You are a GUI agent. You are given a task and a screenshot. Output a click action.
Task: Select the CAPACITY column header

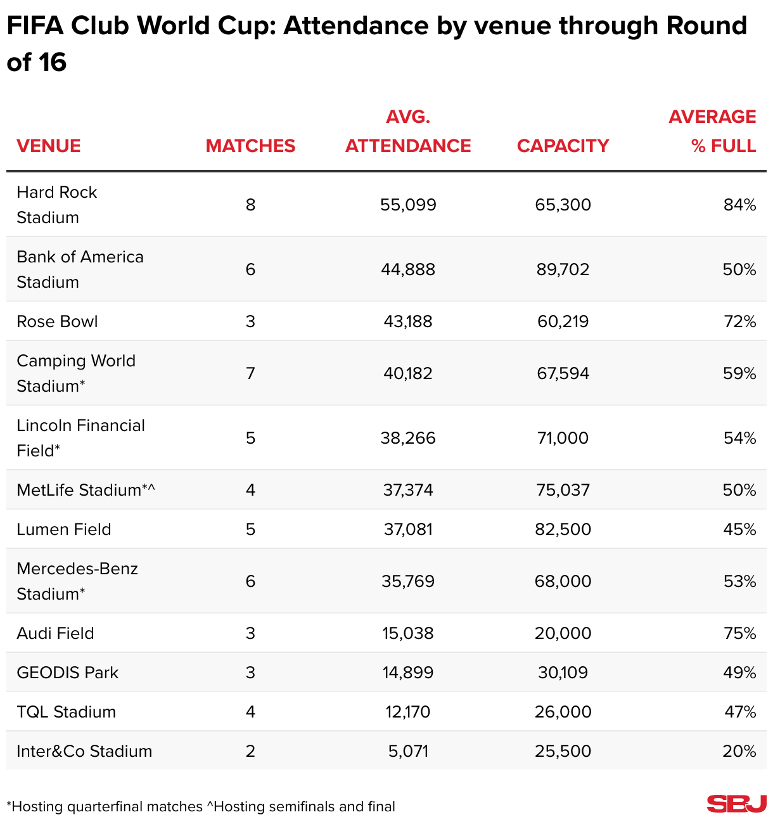[563, 146]
